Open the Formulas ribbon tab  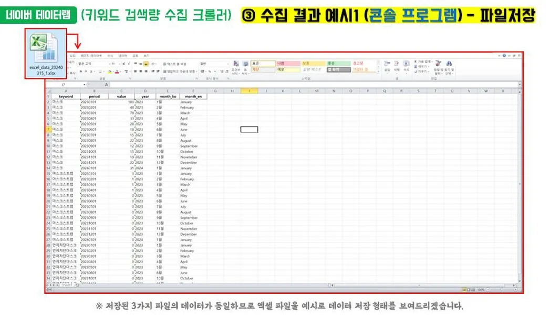click(110, 56)
